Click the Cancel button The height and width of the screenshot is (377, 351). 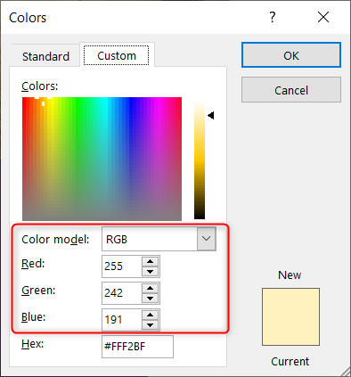point(291,90)
